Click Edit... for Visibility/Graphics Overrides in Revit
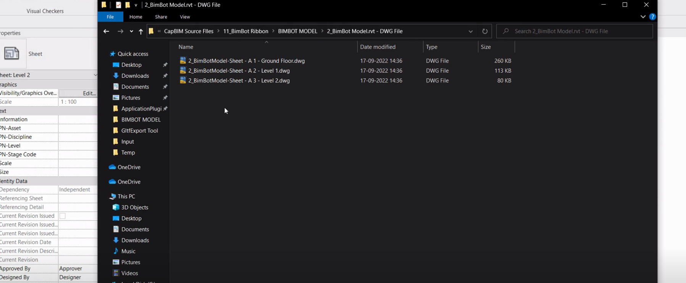This screenshot has height=283, width=686. (x=78, y=93)
